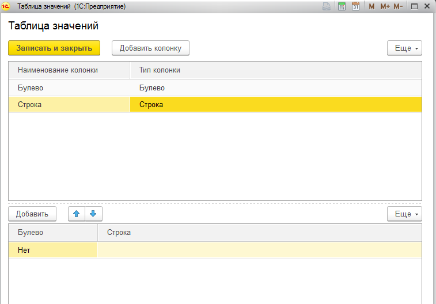
Task: Click the Наименование колонки column header
Action: point(69,70)
